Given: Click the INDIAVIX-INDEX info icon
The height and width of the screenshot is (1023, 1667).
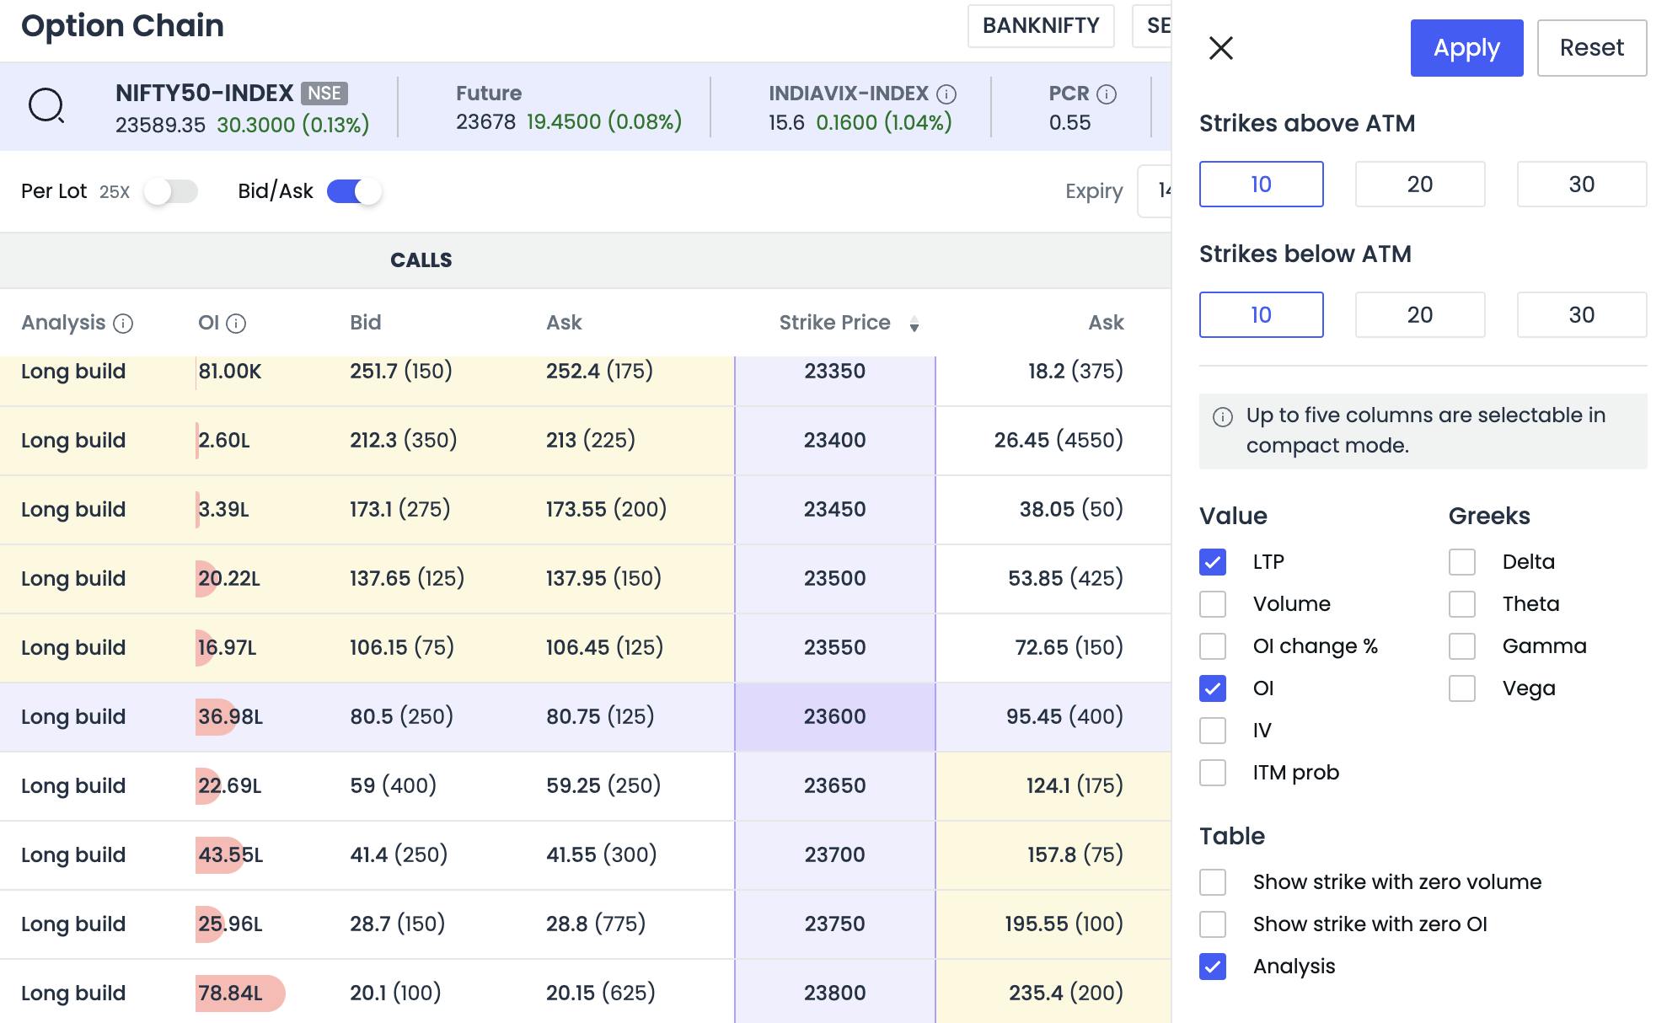Looking at the screenshot, I should coord(946,94).
